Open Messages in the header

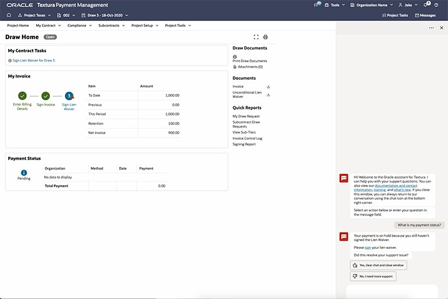pos(425,15)
